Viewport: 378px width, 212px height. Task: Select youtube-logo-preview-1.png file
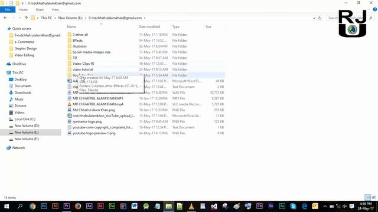pos(94,133)
